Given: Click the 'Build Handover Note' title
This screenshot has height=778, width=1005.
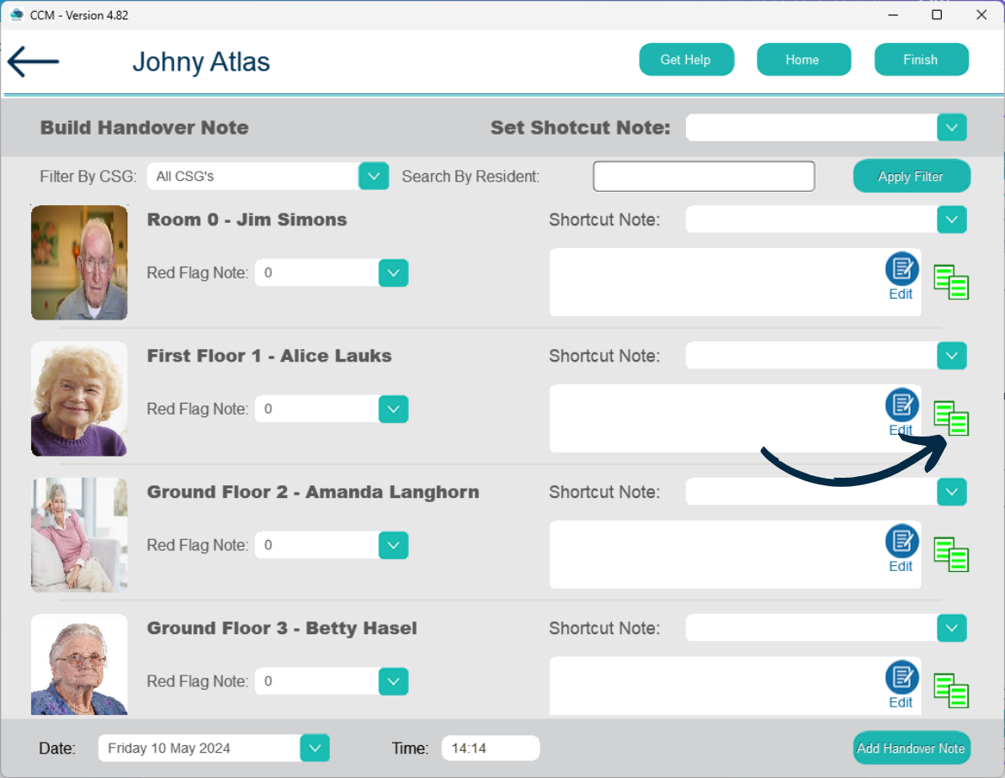Looking at the screenshot, I should pos(144,128).
